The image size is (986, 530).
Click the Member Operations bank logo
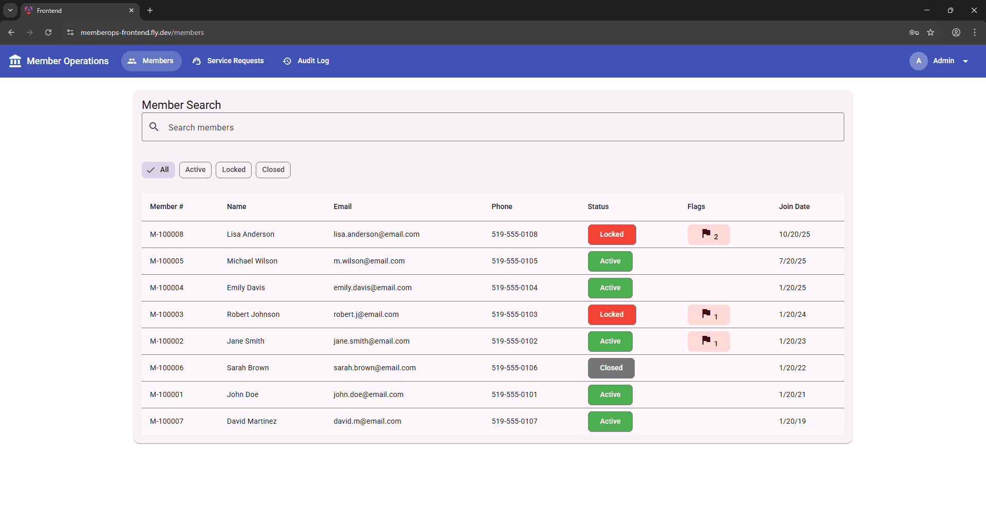15,61
